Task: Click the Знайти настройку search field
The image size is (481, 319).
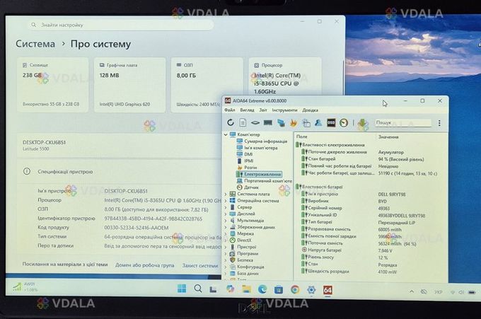Action: [120, 25]
